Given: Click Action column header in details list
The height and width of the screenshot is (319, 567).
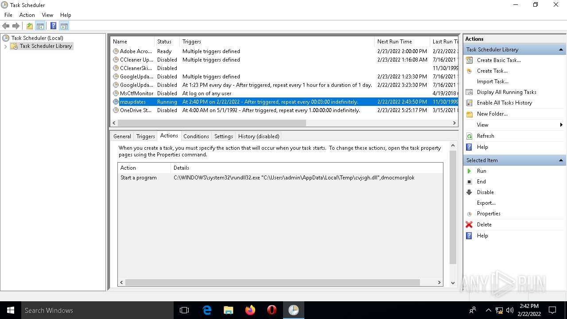Looking at the screenshot, I should [x=144, y=168].
